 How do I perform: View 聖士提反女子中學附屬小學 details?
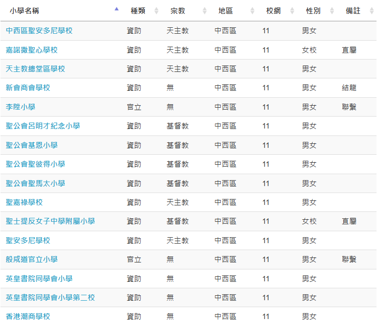pos(50,221)
